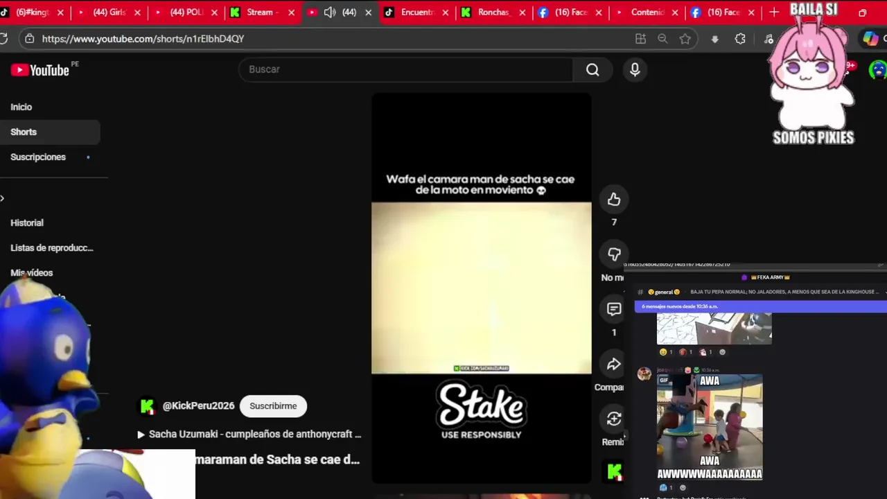The height and width of the screenshot is (499, 887).
Task: Switch to the '(44) POLI' tab
Action: pos(186,12)
